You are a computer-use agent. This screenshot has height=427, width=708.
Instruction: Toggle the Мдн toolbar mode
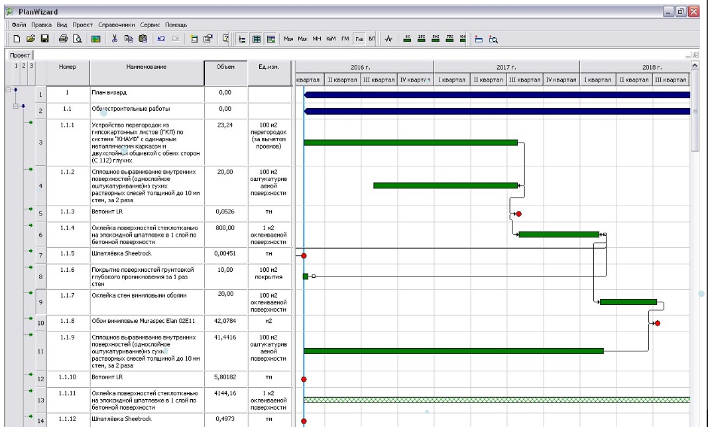[288, 39]
